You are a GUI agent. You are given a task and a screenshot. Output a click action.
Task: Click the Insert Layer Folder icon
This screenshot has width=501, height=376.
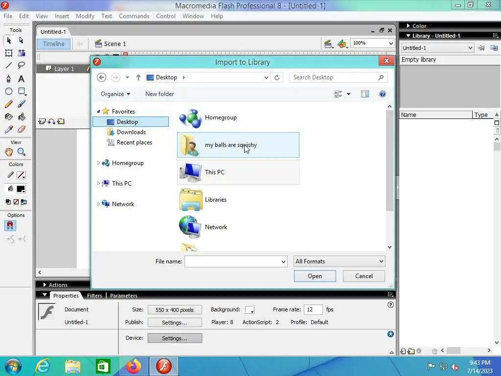click(x=61, y=121)
